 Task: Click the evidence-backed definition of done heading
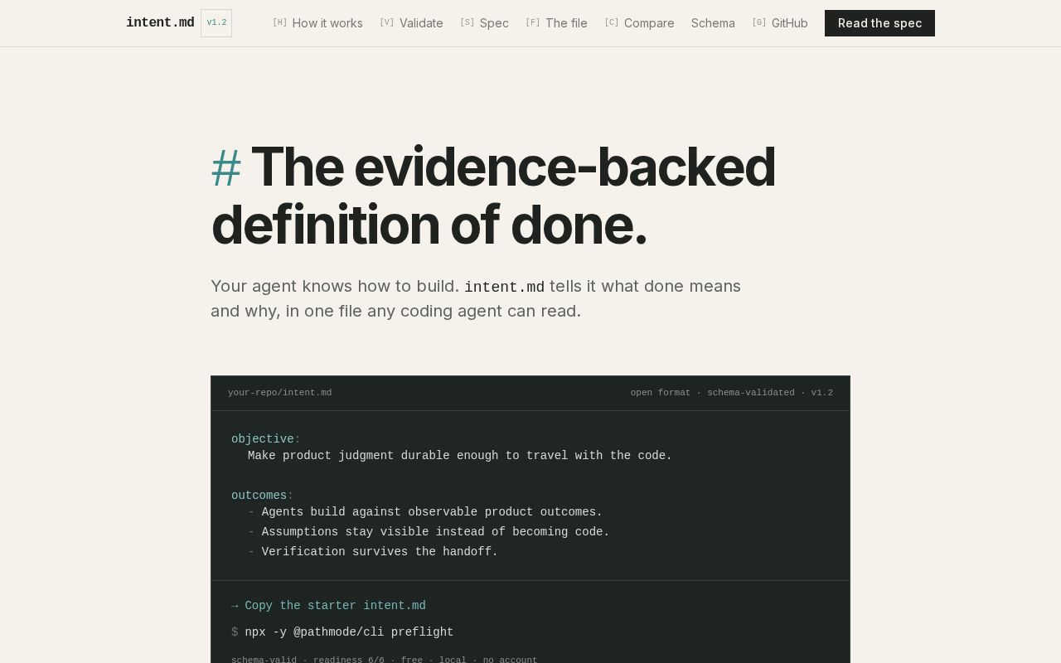tap(494, 196)
